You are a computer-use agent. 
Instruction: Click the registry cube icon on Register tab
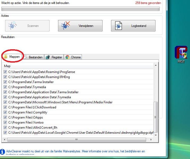48,57
